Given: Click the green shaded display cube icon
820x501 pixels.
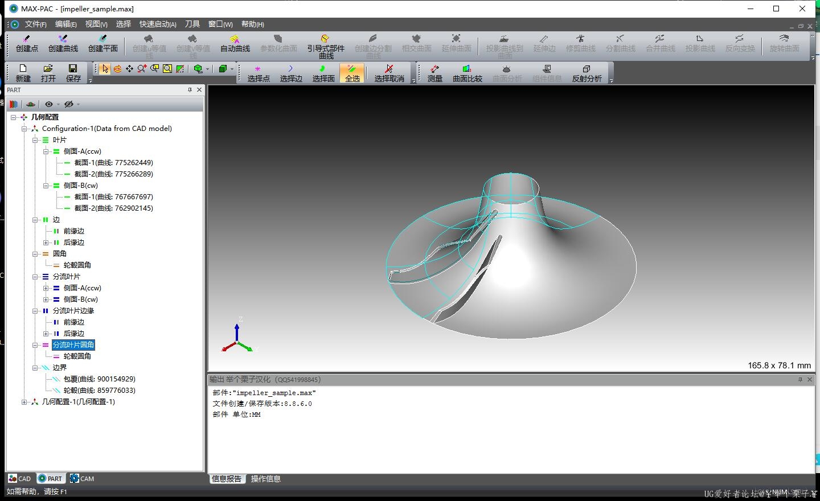Looking at the screenshot, I should pyautogui.click(x=223, y=69).
